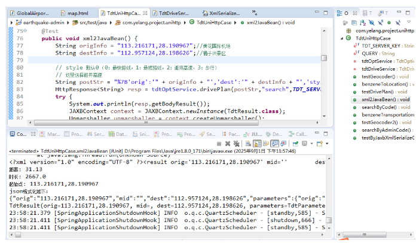Open the first T view tab beside Outline

click(x=367, y=13)
